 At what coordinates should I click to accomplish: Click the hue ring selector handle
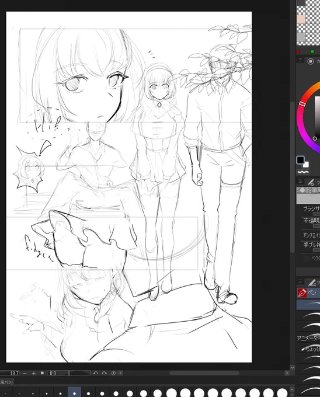(x=302, y=103)
